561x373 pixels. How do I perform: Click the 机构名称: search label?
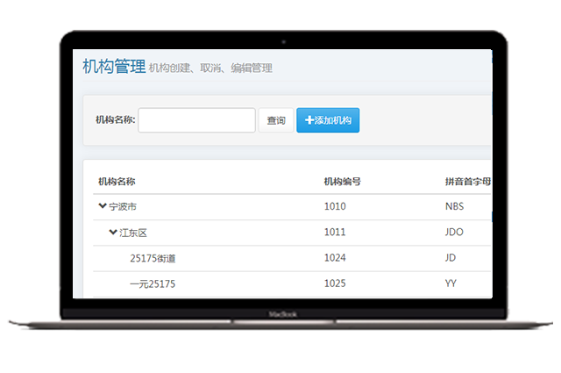point(115,120)
